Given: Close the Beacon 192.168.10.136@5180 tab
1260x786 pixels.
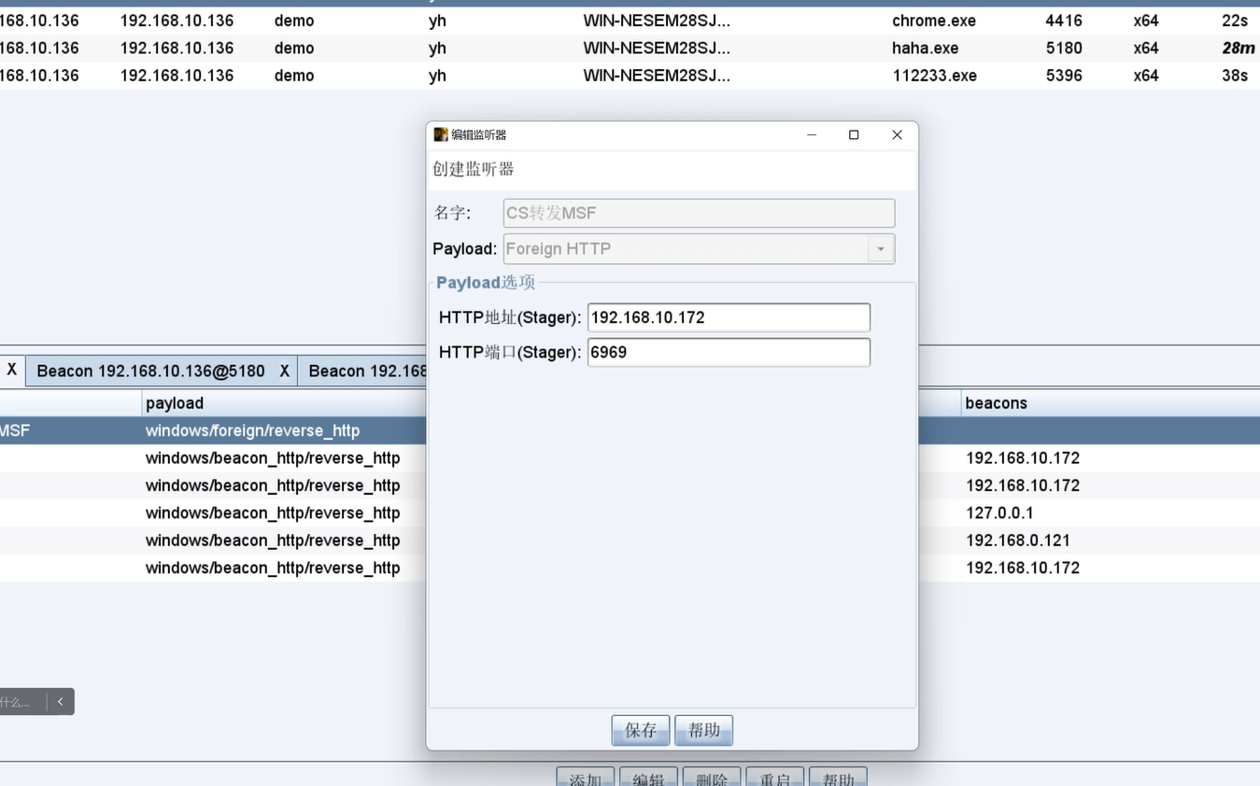Looking at the screenshot, I should pyautogui.click(x=285, y=371).
